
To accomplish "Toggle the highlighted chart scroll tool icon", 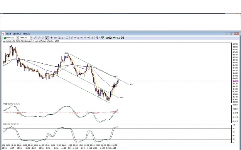I will 47,38.
